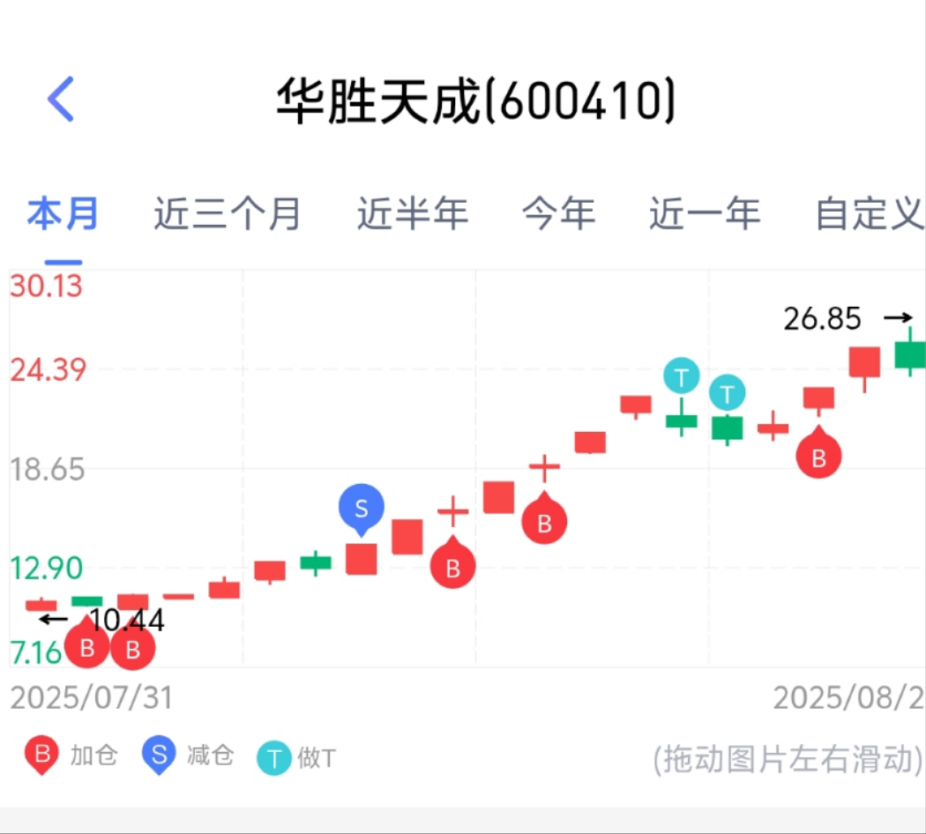Choose the 自定义 range tab

pyautogui.click(x=870, y=213)
